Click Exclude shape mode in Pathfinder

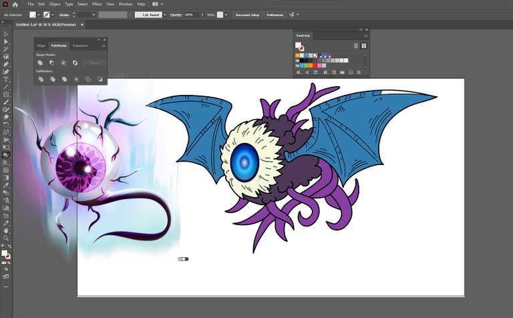(75, 63)
